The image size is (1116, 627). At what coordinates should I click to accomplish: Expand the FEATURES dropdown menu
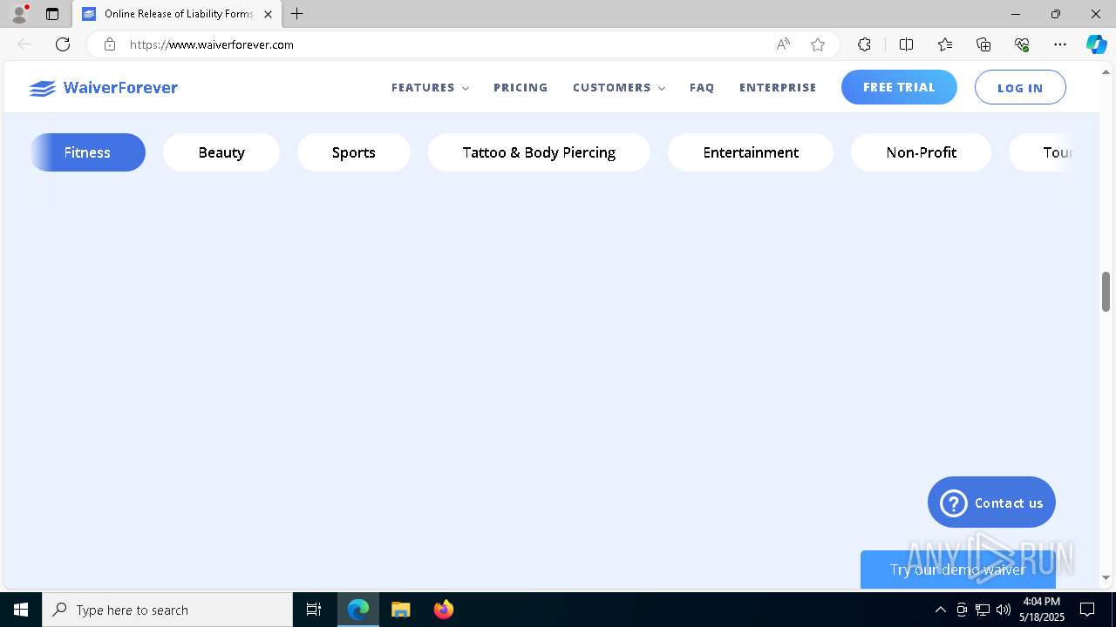pyautogui.click(x=430, y=87)
